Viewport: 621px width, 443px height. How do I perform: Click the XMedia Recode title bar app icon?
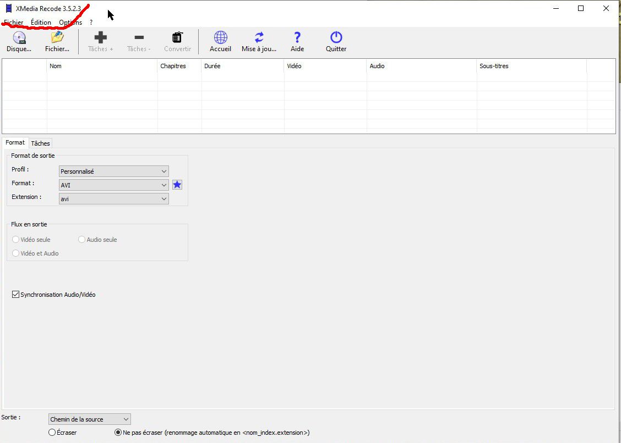9,8
